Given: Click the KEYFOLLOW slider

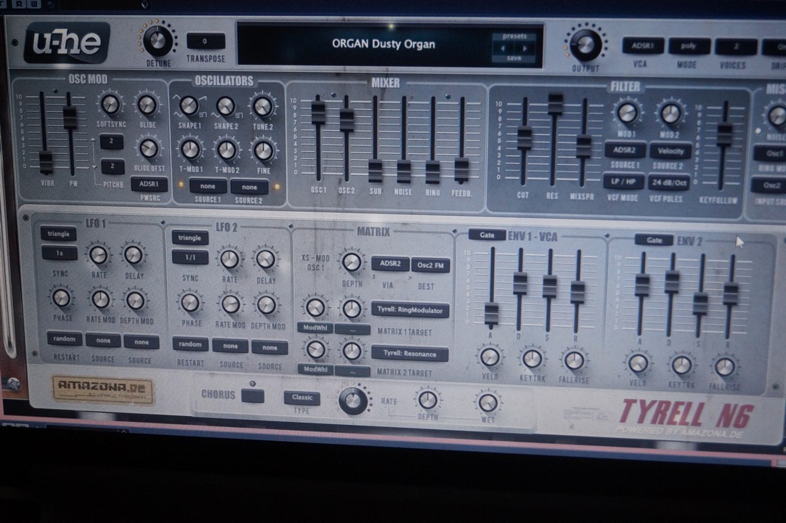Looking at the screenshot, I should pos(724,135).
